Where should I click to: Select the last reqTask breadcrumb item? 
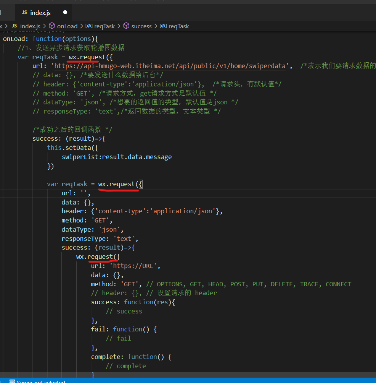pyautogui.click(x=178, y=26)
